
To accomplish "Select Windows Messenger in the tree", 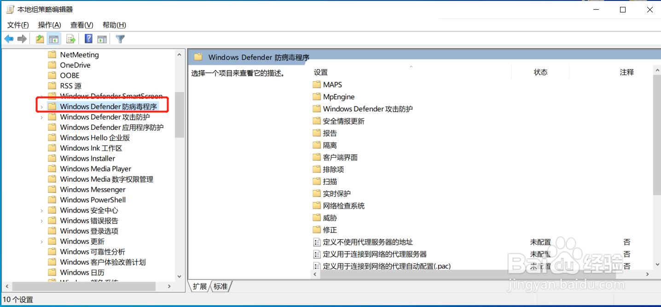I will tap(93, 190).
